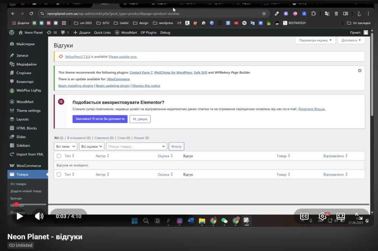Open Windows Start button in taskbar
The height and width of the screenshot is (251, 378).
[134, 221]
